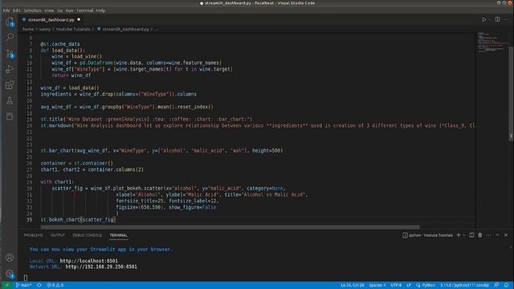
Task: Open the feedback icon in status bar
Action: [496, 285]
